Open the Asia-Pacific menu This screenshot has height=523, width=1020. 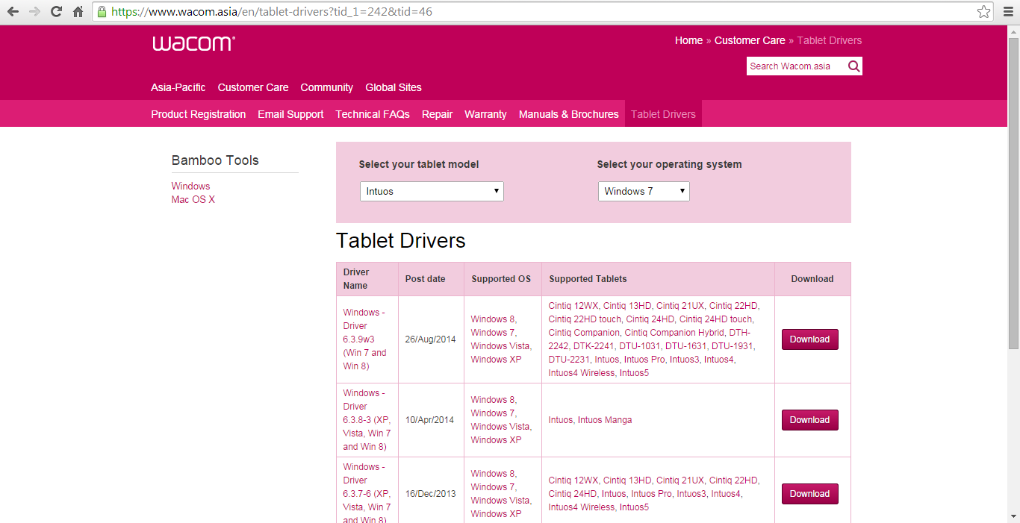click(x=178, y=87)
